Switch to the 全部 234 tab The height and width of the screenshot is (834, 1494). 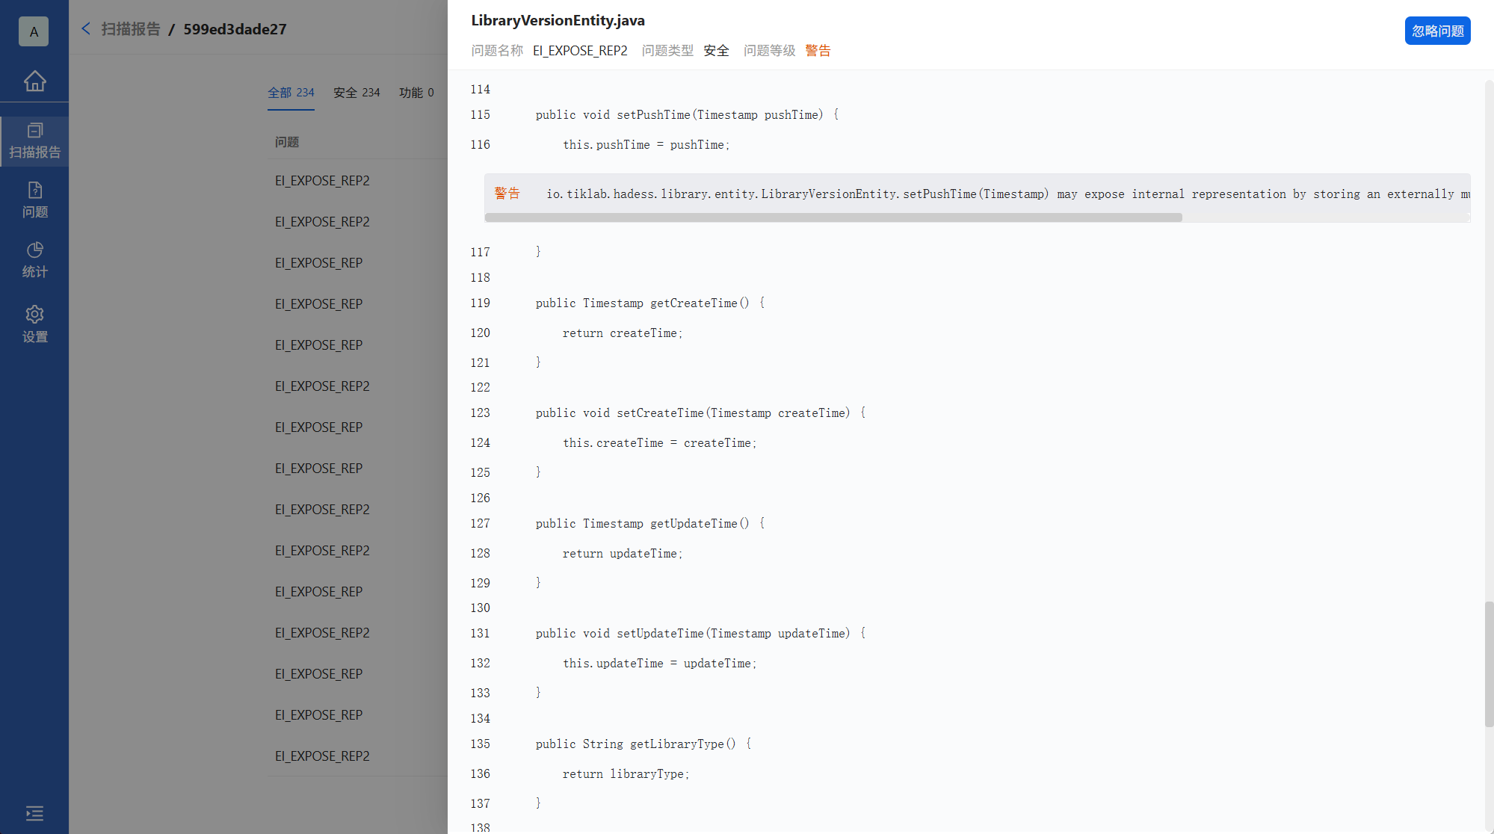click(x=291, y=93)
